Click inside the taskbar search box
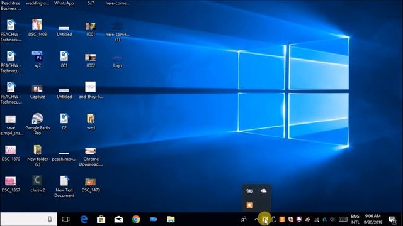The width and height of the screenshot is (403, 226). click(x=28, y=219)
